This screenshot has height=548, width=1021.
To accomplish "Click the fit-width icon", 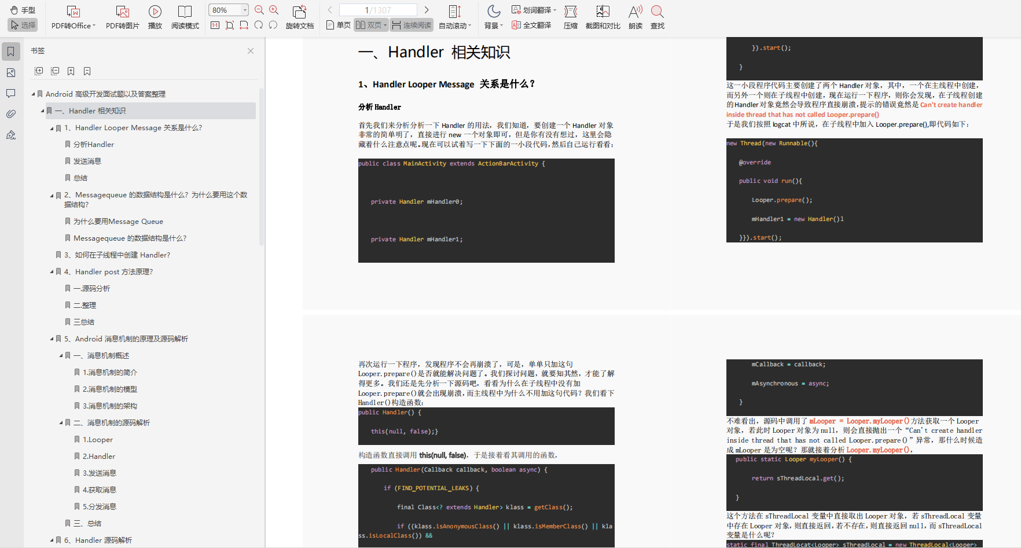I will pyautogui.click(x=244, y=25).
